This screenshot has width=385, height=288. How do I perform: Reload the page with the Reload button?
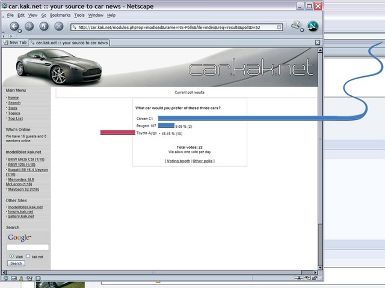[44, 26]
